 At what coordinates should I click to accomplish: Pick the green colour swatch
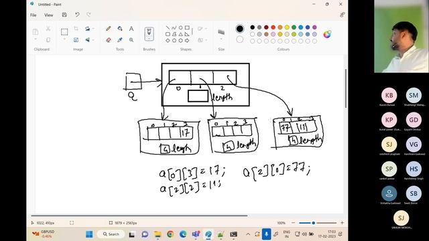pyautogui.click(x=294, y=27)
